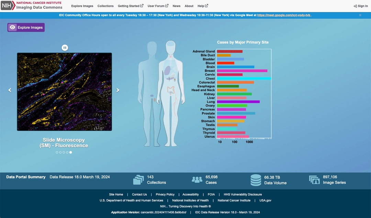Select the first carousel indicator dot
This screenshot has width=371, height=218.
[57, 152]
